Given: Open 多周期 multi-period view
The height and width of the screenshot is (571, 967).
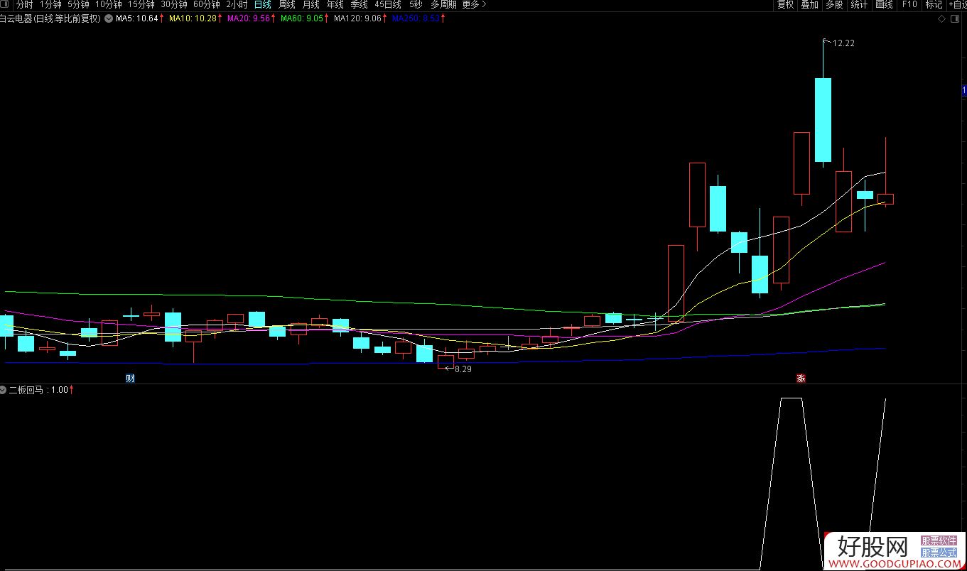Looking at the screenshot, I should [443, 4].
